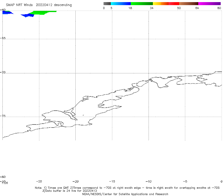Click the red segment of the color bar
Viewport: 224px width, 196px height.
[174, 4]
